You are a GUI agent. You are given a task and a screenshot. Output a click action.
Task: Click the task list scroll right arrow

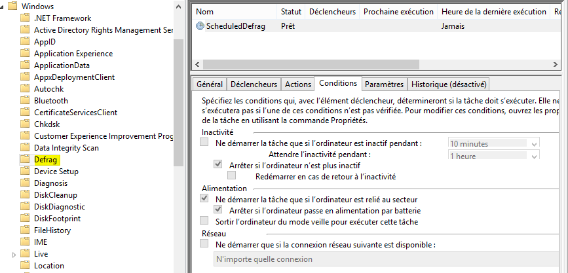pyautogui.click(x=556, y=64)
